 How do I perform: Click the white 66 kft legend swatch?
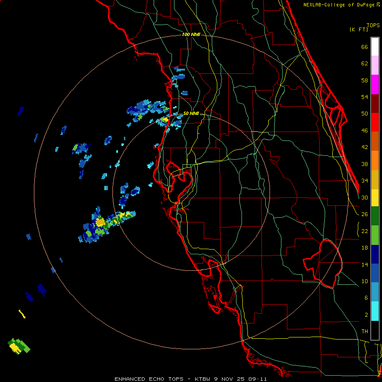(375, 47)
